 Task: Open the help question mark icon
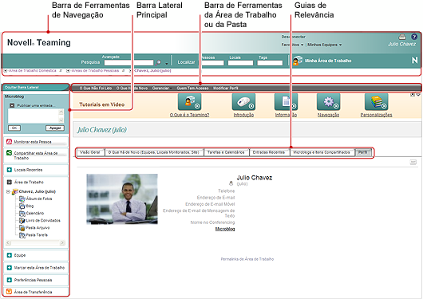coord(414,37)
